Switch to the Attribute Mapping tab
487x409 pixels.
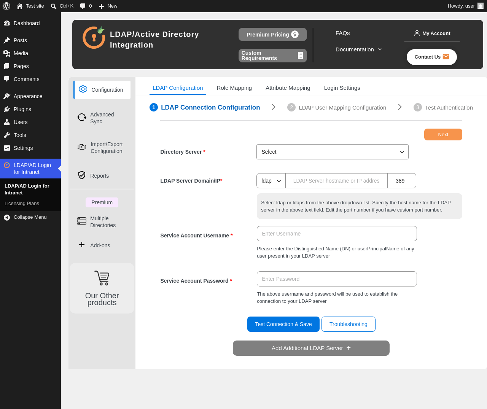(x=288, y=88)
